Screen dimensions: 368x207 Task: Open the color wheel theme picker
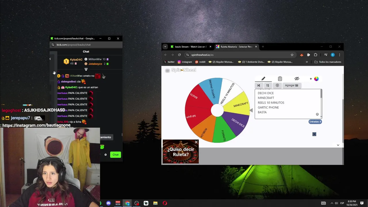click(x=317, y=79)
